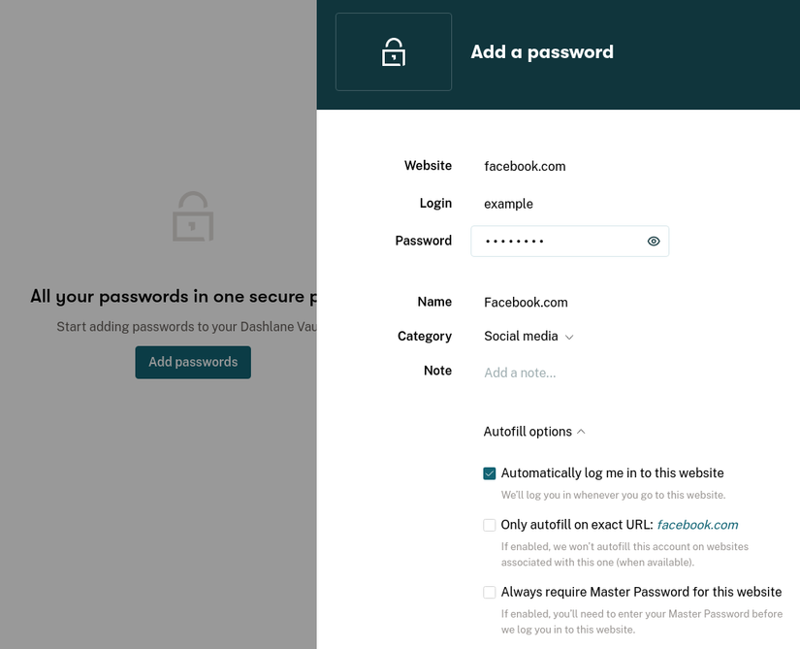Enable "Only autofill on exact URL"
800x649 pixels.
(x=489, y=524)
